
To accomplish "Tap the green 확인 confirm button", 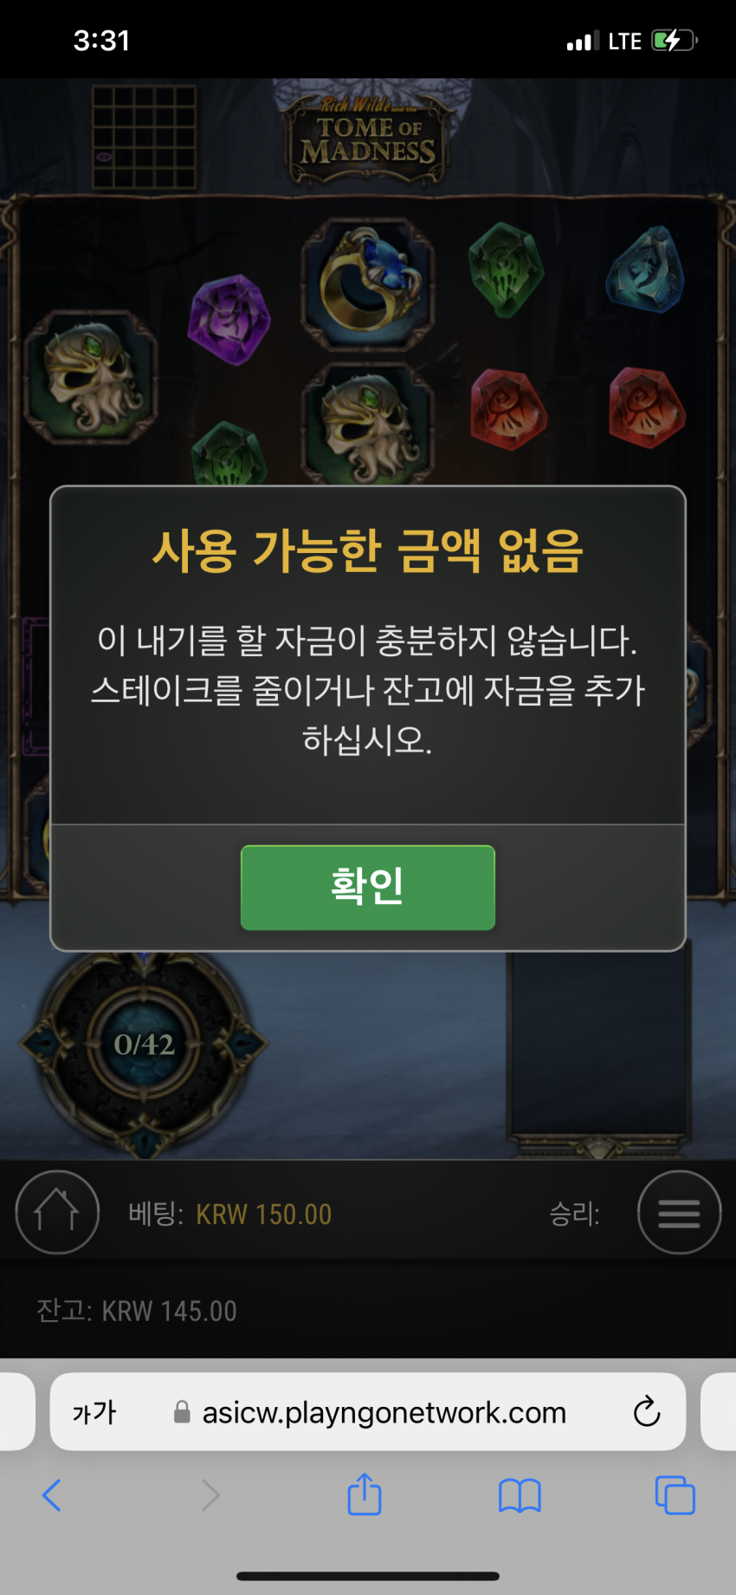I will (x=368, y=888).
